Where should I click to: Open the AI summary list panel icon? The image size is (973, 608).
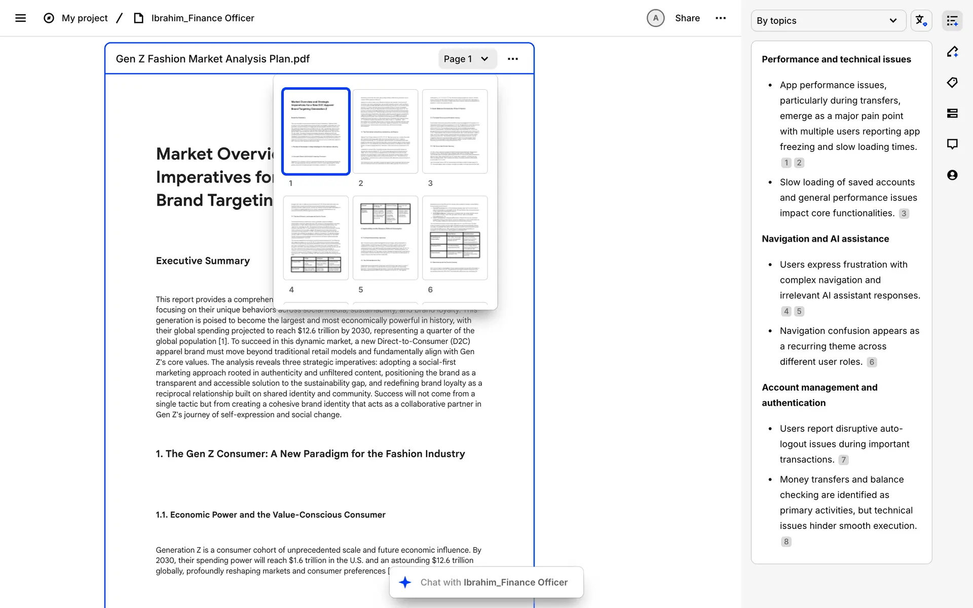pos(952,21)
